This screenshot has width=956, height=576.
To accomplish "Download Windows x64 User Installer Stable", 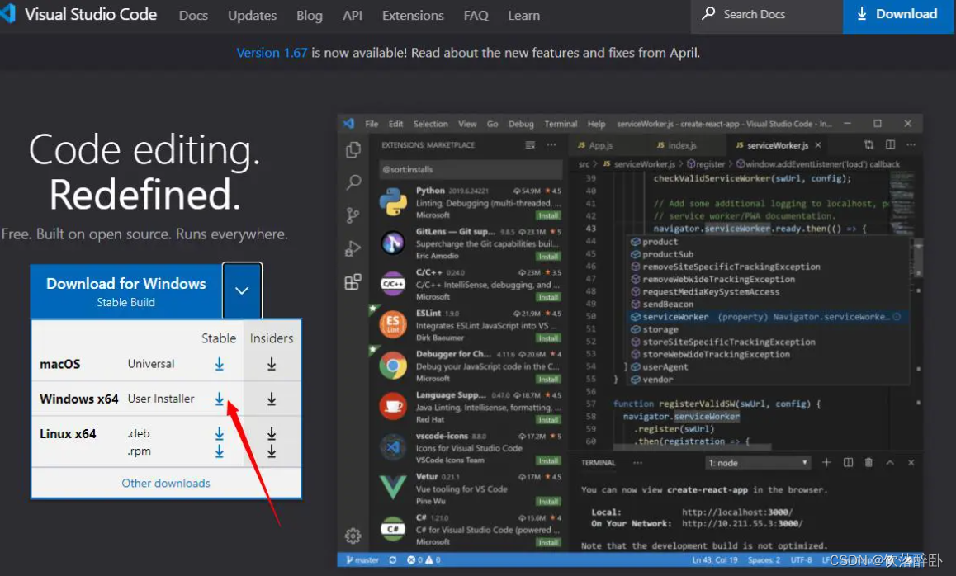I will click(219, 399).
